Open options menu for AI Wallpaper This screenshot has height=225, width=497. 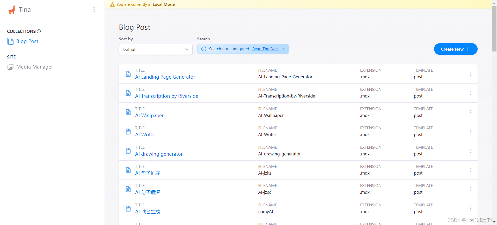471,112
